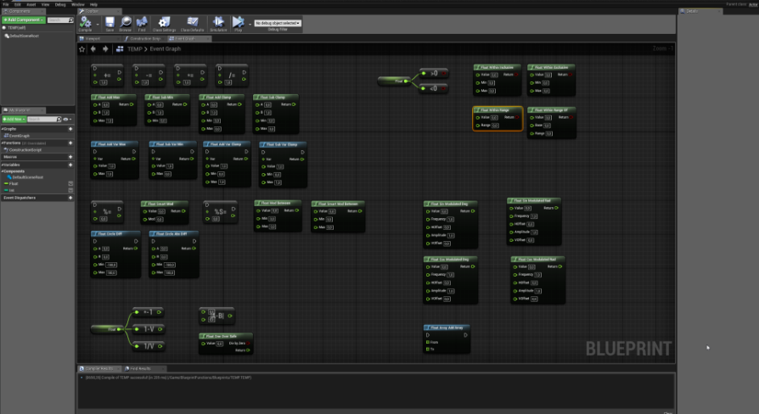The image size is (759, 414).
Task: Select EventGraph in My Blueprint list
Action: coord(20,136)
